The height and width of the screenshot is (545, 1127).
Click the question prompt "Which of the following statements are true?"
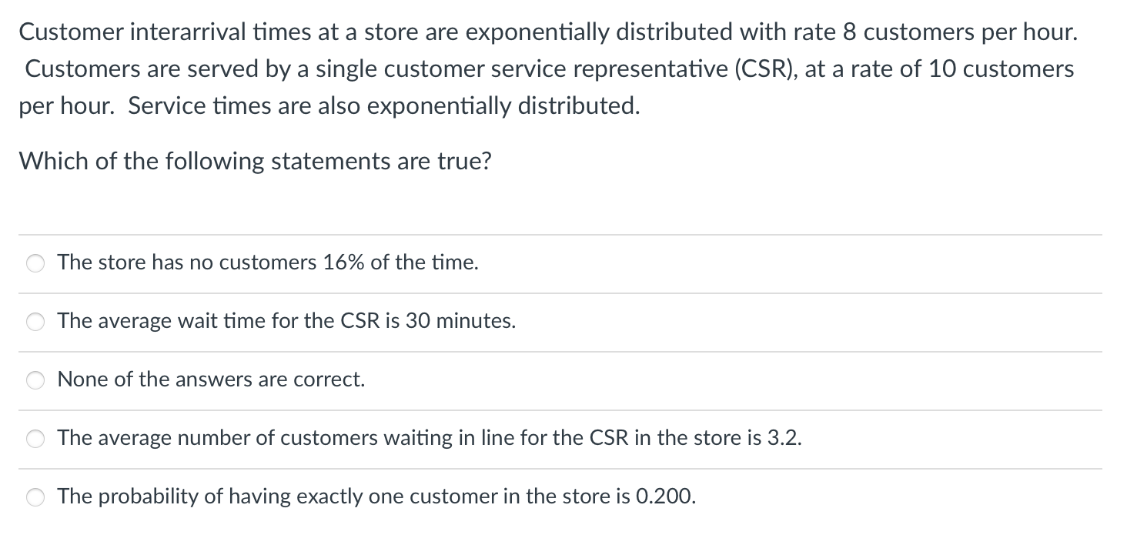(x=256, y=162)
